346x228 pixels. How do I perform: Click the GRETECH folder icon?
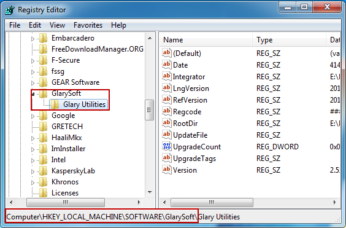click(43, 127)
